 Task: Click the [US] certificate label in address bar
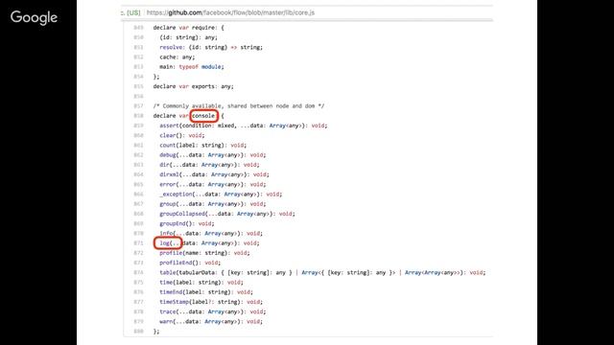click(x=133, y=12)
